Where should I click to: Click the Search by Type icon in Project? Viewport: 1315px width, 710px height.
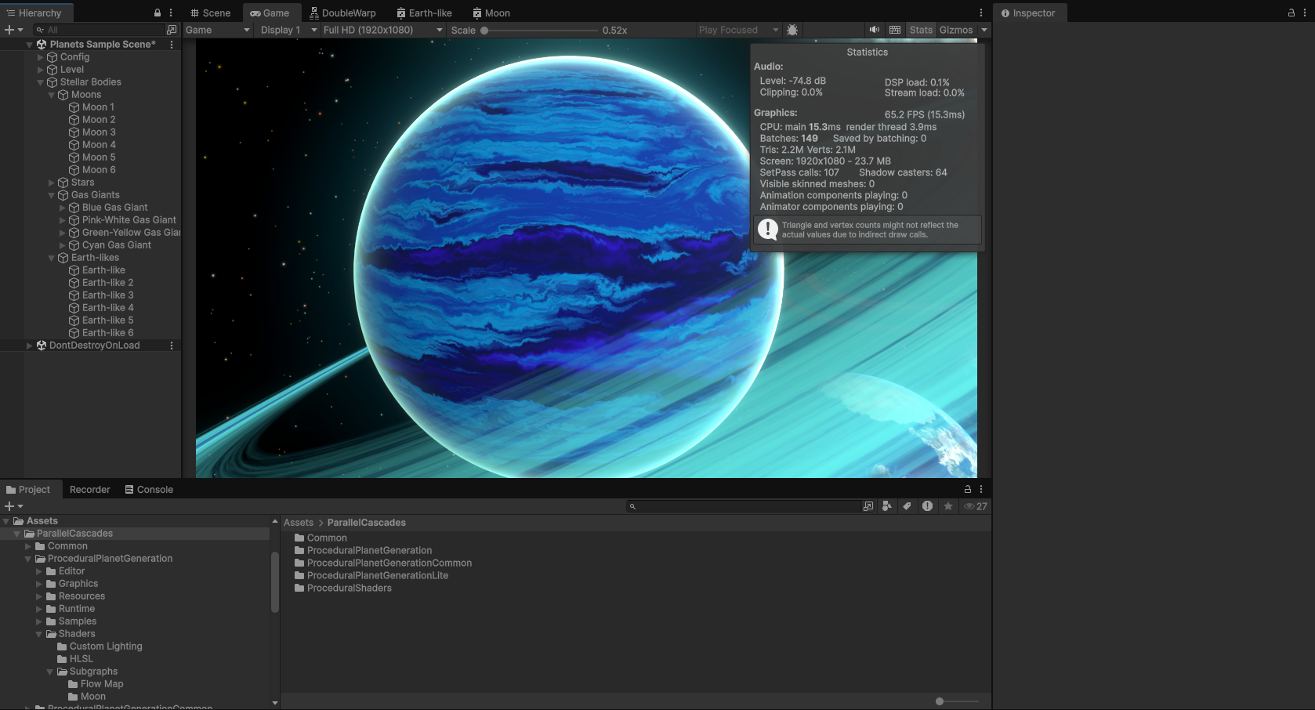[x=886, y=506]
